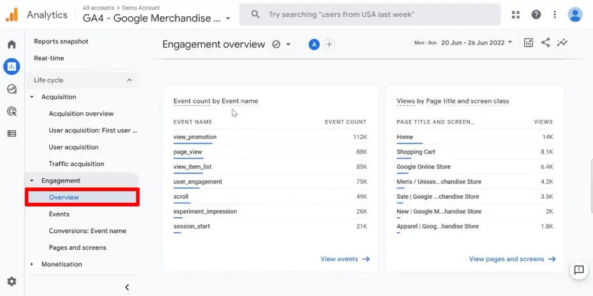
Task: Click the All accounts breadcrumb
Action: (x=98, y=8)
